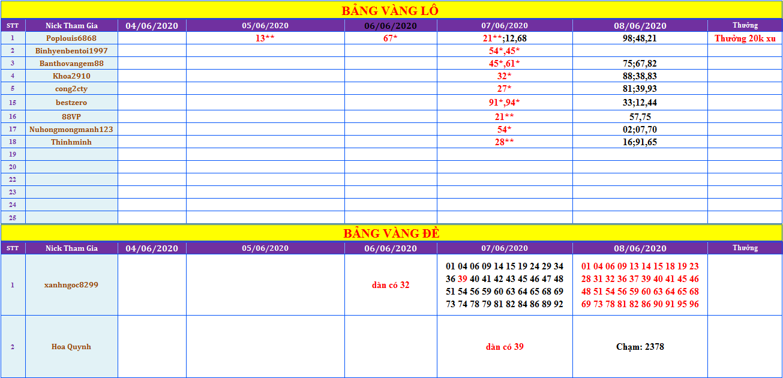Select the Nuhongmongmanh123 nickname cell
The width and height of the screenshot is (783, 378).
click(x=71, y=129)
